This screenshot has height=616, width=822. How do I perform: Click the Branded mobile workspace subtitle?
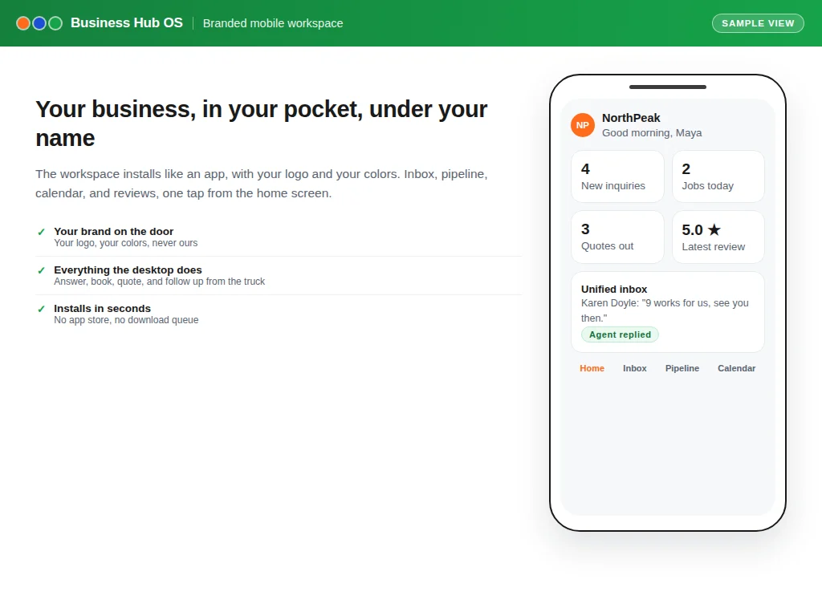(273, 23)
